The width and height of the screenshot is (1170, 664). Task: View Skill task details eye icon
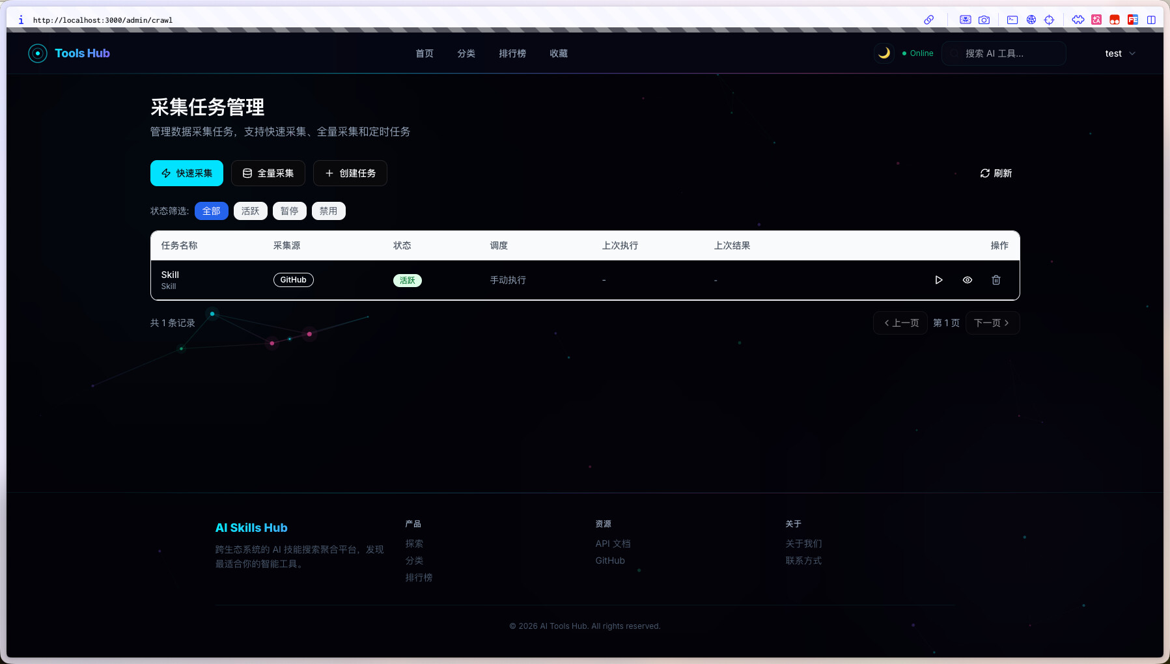click(968, 280)
